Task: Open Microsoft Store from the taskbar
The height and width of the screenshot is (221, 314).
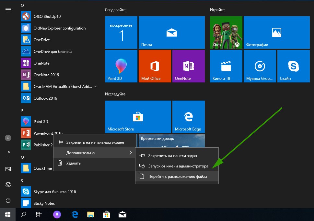Action: [106, 215]
